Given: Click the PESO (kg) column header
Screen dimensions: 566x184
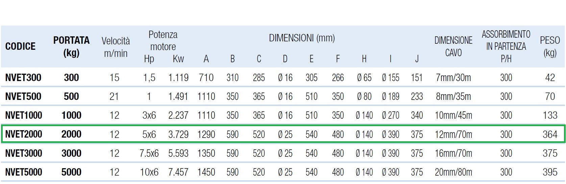Looking at the screenshot, I should 550,46.
